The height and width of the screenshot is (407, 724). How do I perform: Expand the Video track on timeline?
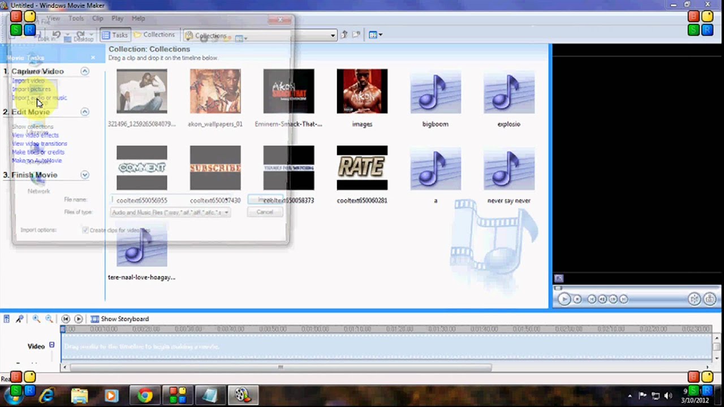click(51, 345)
